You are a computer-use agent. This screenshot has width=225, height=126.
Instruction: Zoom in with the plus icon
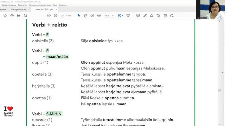(99, 15)
